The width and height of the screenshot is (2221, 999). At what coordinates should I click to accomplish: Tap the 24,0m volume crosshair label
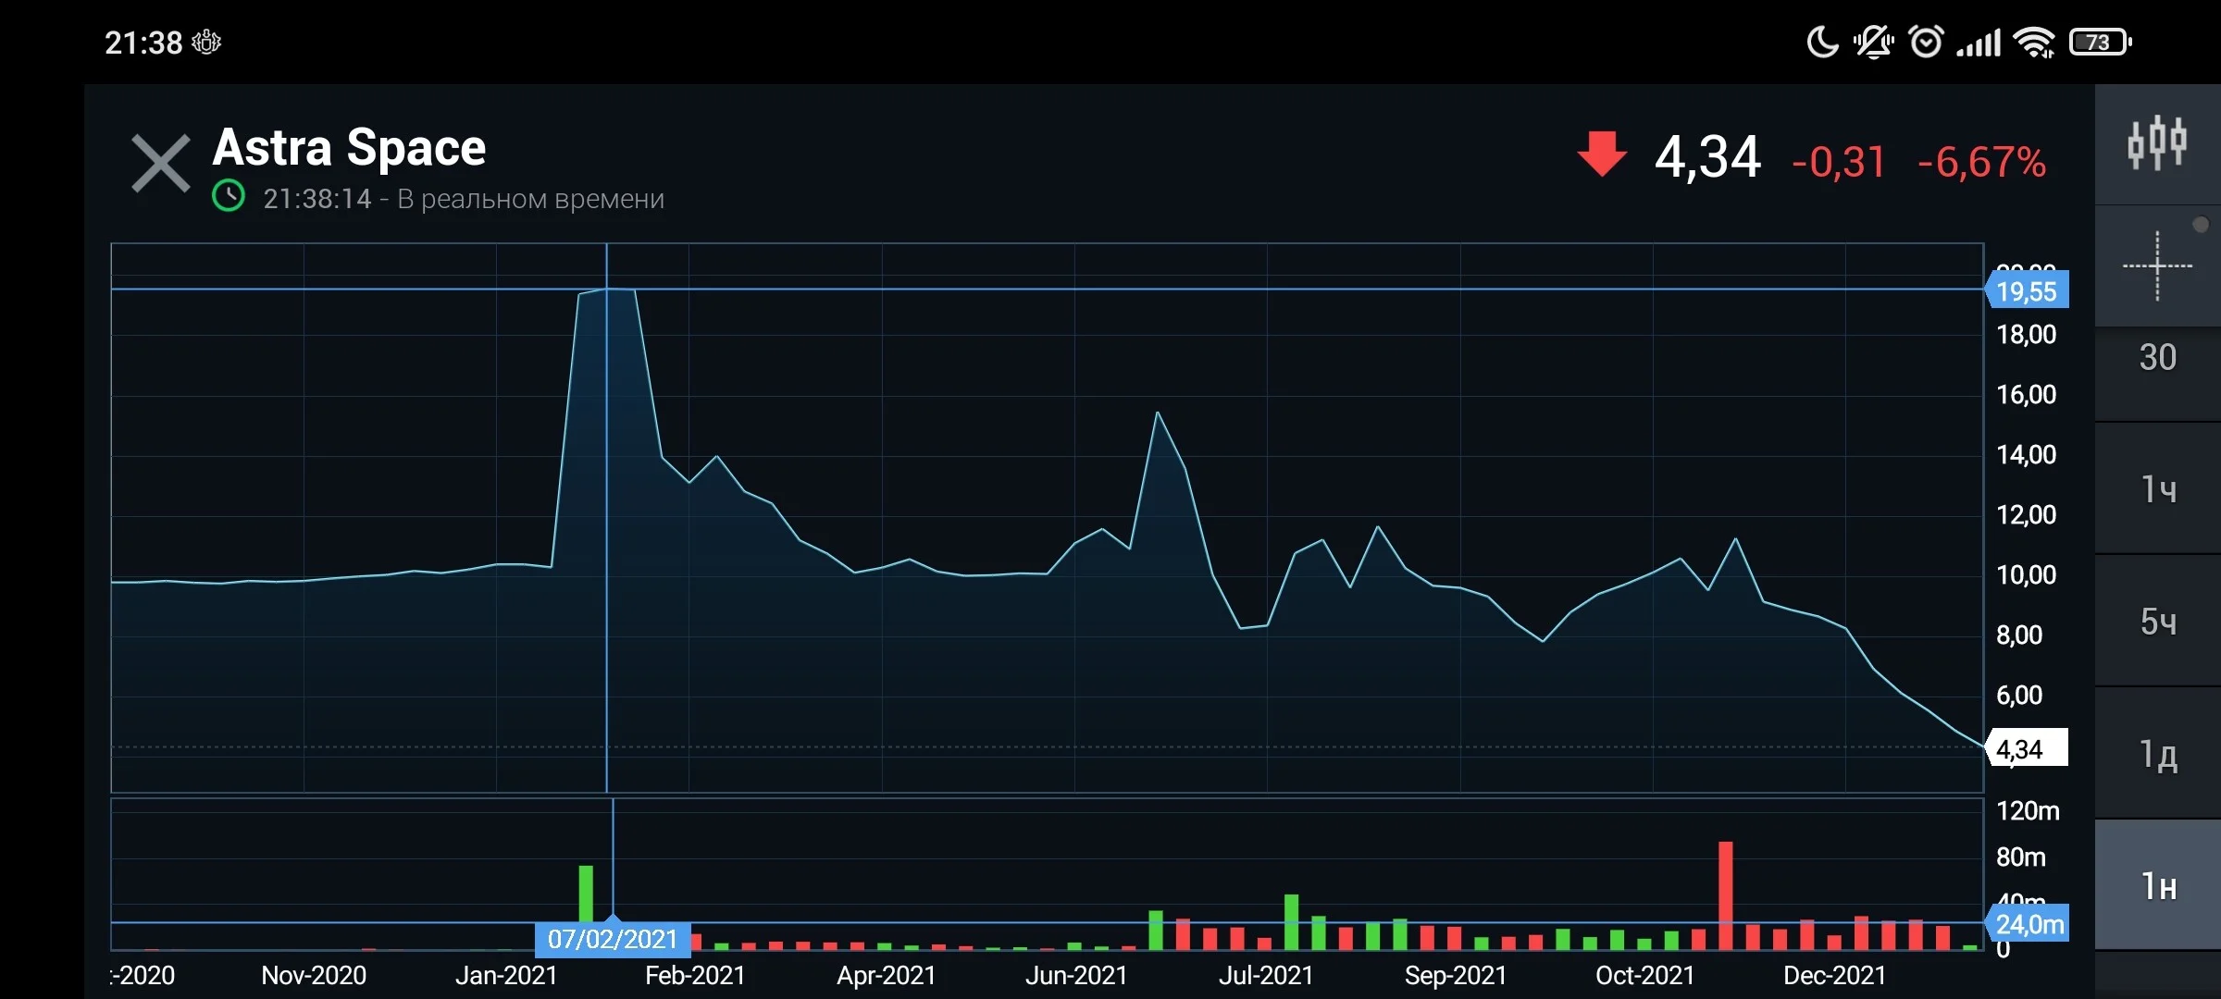(x=2027, y=923)
